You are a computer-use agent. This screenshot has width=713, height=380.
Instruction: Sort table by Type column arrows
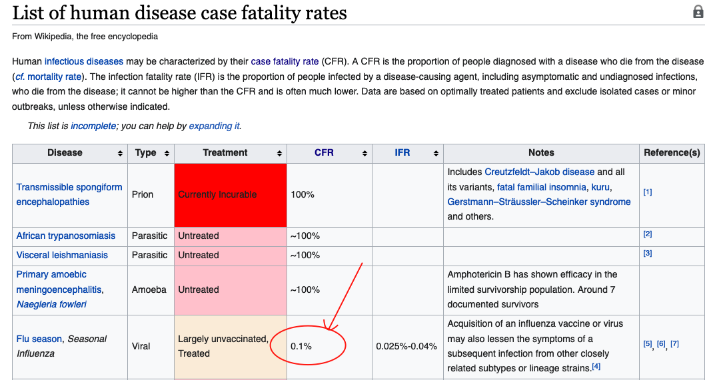click(167, 154)
